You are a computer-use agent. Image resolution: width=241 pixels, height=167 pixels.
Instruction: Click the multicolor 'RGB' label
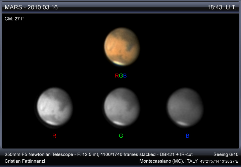tap(121, 75)
